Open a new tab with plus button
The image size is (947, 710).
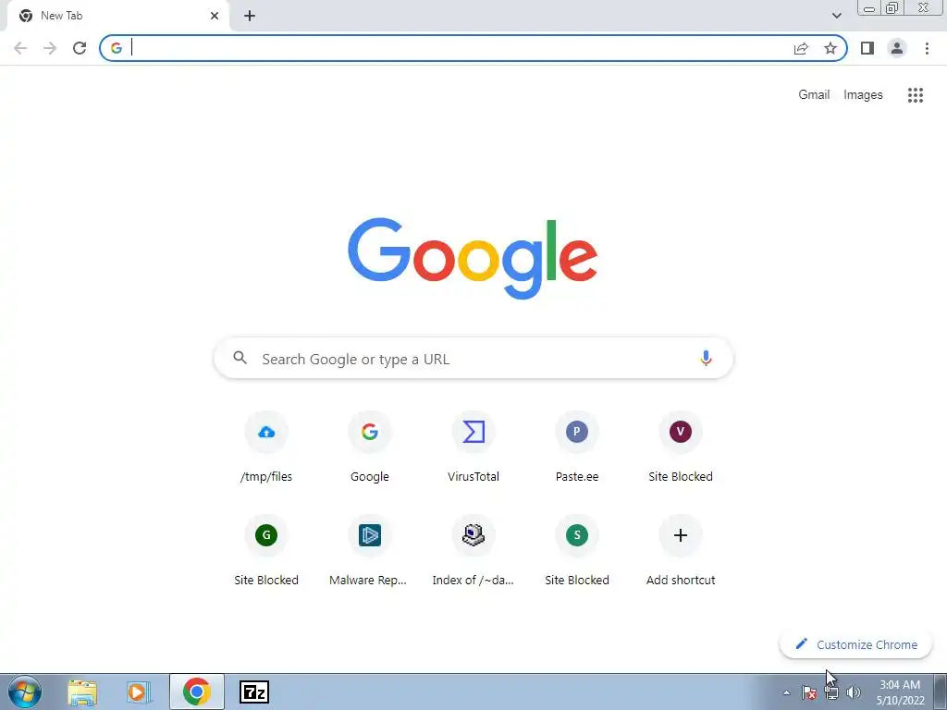[x=250, y=17]
